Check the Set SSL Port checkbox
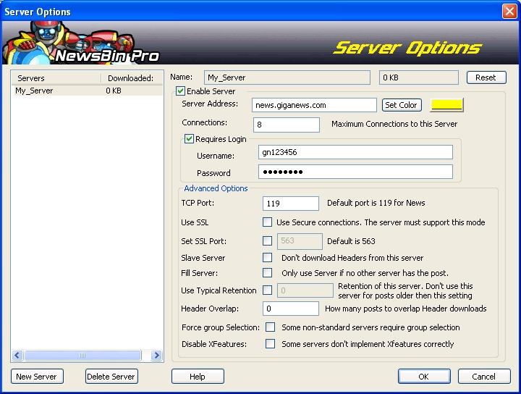Viewport: 521px width, 394px height. (x=267, y=240)
